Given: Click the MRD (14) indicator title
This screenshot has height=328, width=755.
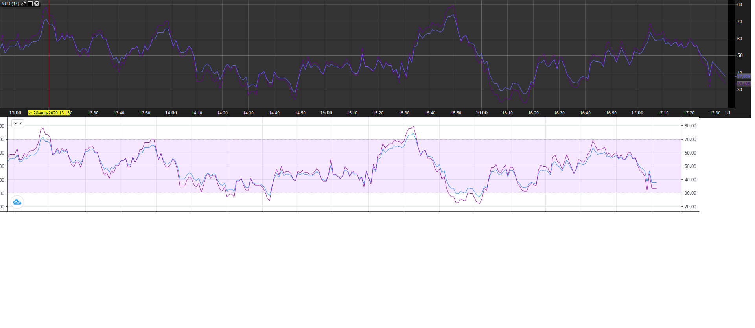Looking at the screenshot, I should pyautogui.click(x=11, y=4).
